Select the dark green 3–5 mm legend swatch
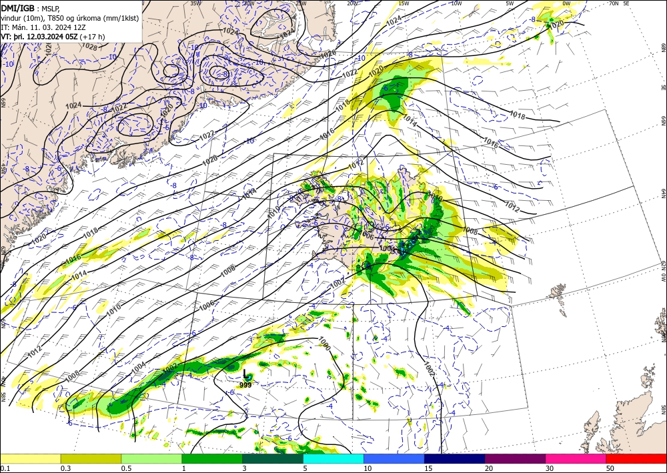Viewport: 667px width, 473px height. pyautogui.click(x=273, y=458)
